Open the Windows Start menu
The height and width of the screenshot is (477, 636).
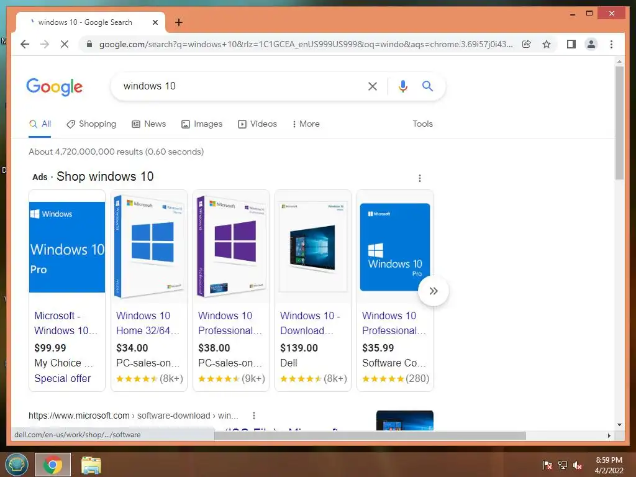[x=17, y=465]
